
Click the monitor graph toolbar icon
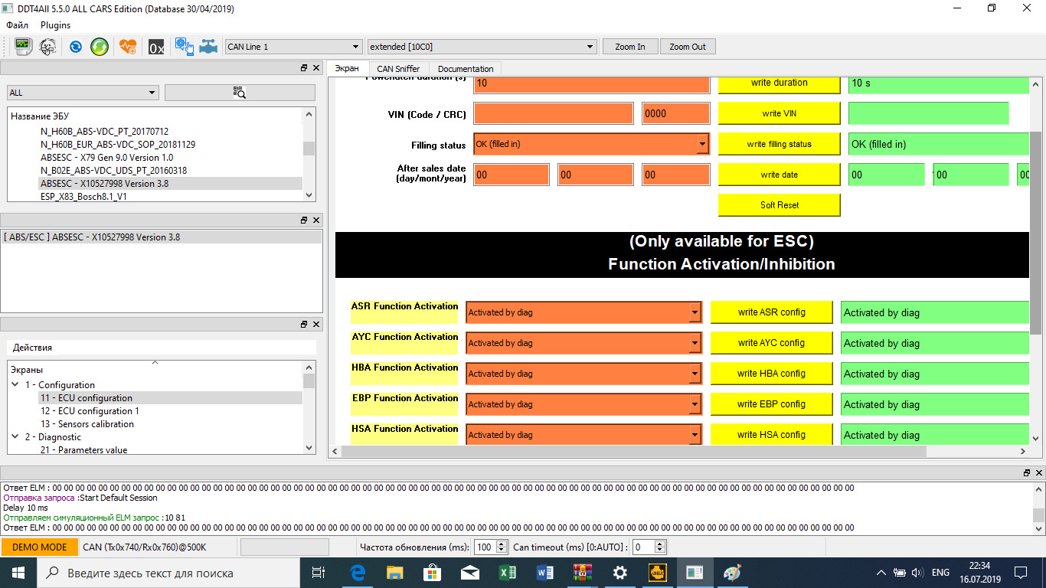click(23, 47)
